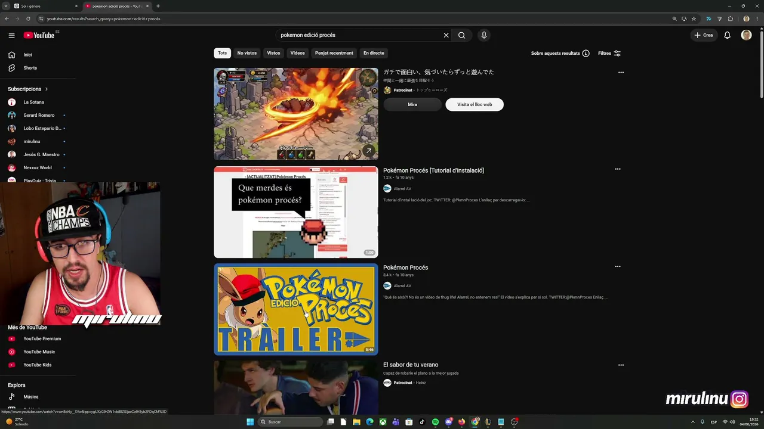Expand the Subscripcions section
764x429 pixels.
[27, 89]
